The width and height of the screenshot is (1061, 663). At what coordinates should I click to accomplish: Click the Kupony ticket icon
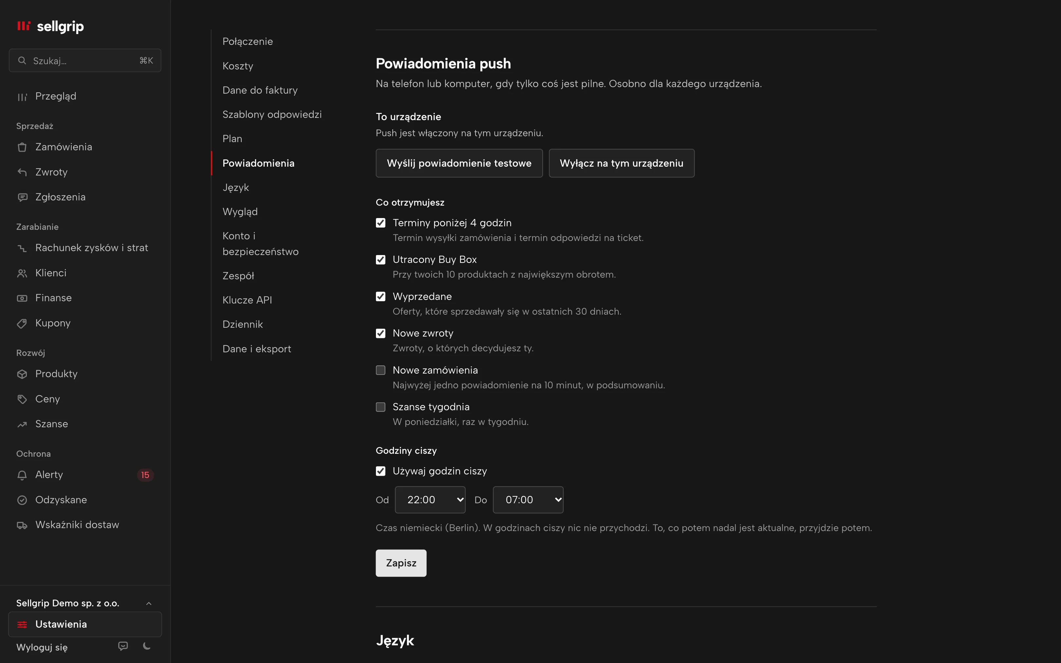[x=22, y=323]
